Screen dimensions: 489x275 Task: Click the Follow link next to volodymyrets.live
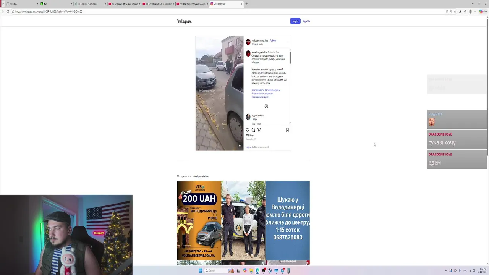tap(273, 40)
